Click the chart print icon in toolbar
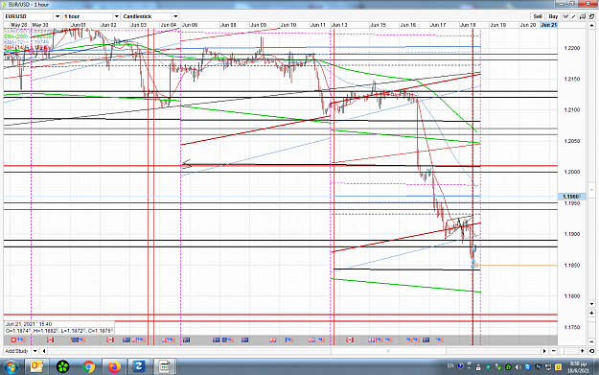Image resolution: width=599 pixels, height=375 pixels. (583, 16)
